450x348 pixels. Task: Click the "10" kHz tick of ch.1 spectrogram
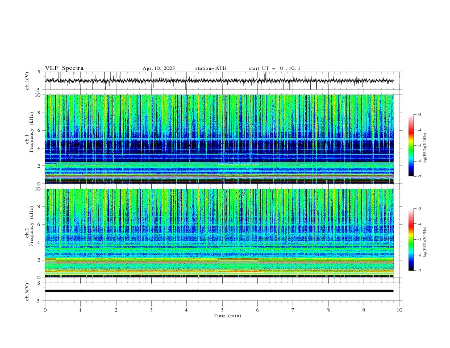[x=38, y=95]
